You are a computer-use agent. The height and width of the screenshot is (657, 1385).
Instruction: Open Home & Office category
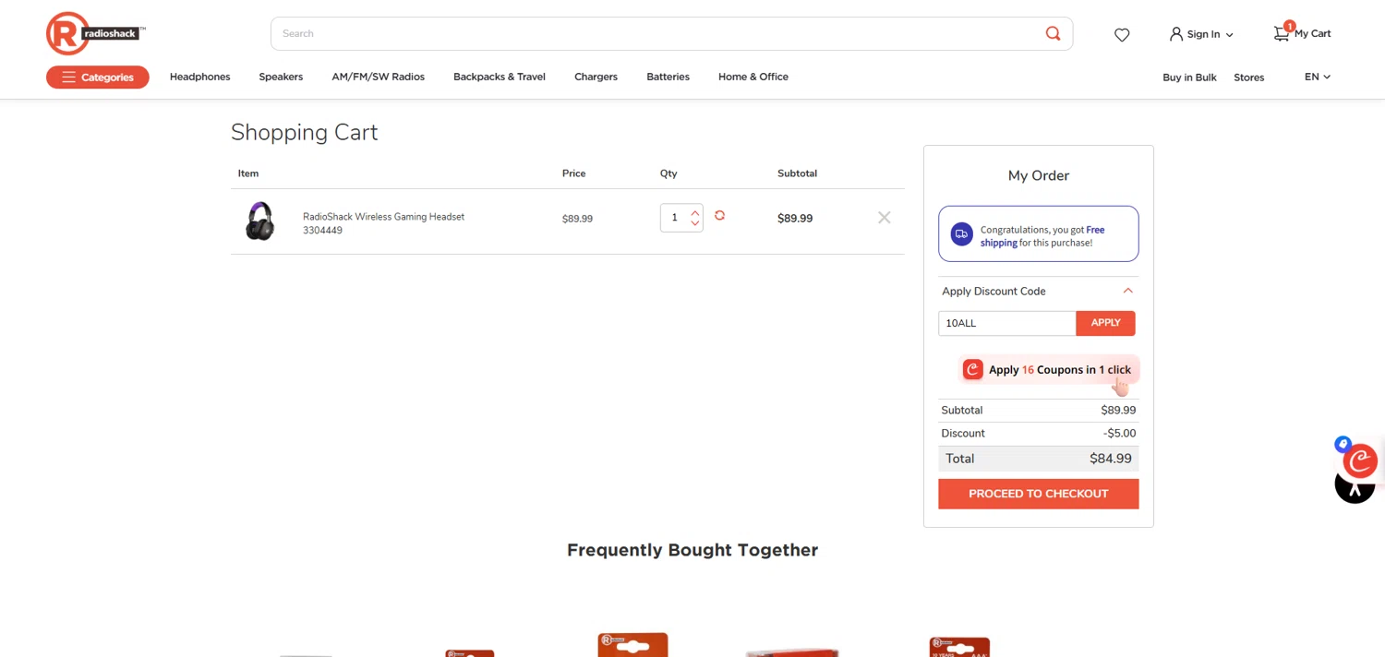click(753, 77)
